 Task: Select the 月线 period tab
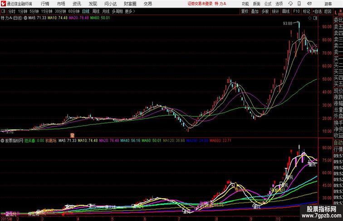coord(106,11)
